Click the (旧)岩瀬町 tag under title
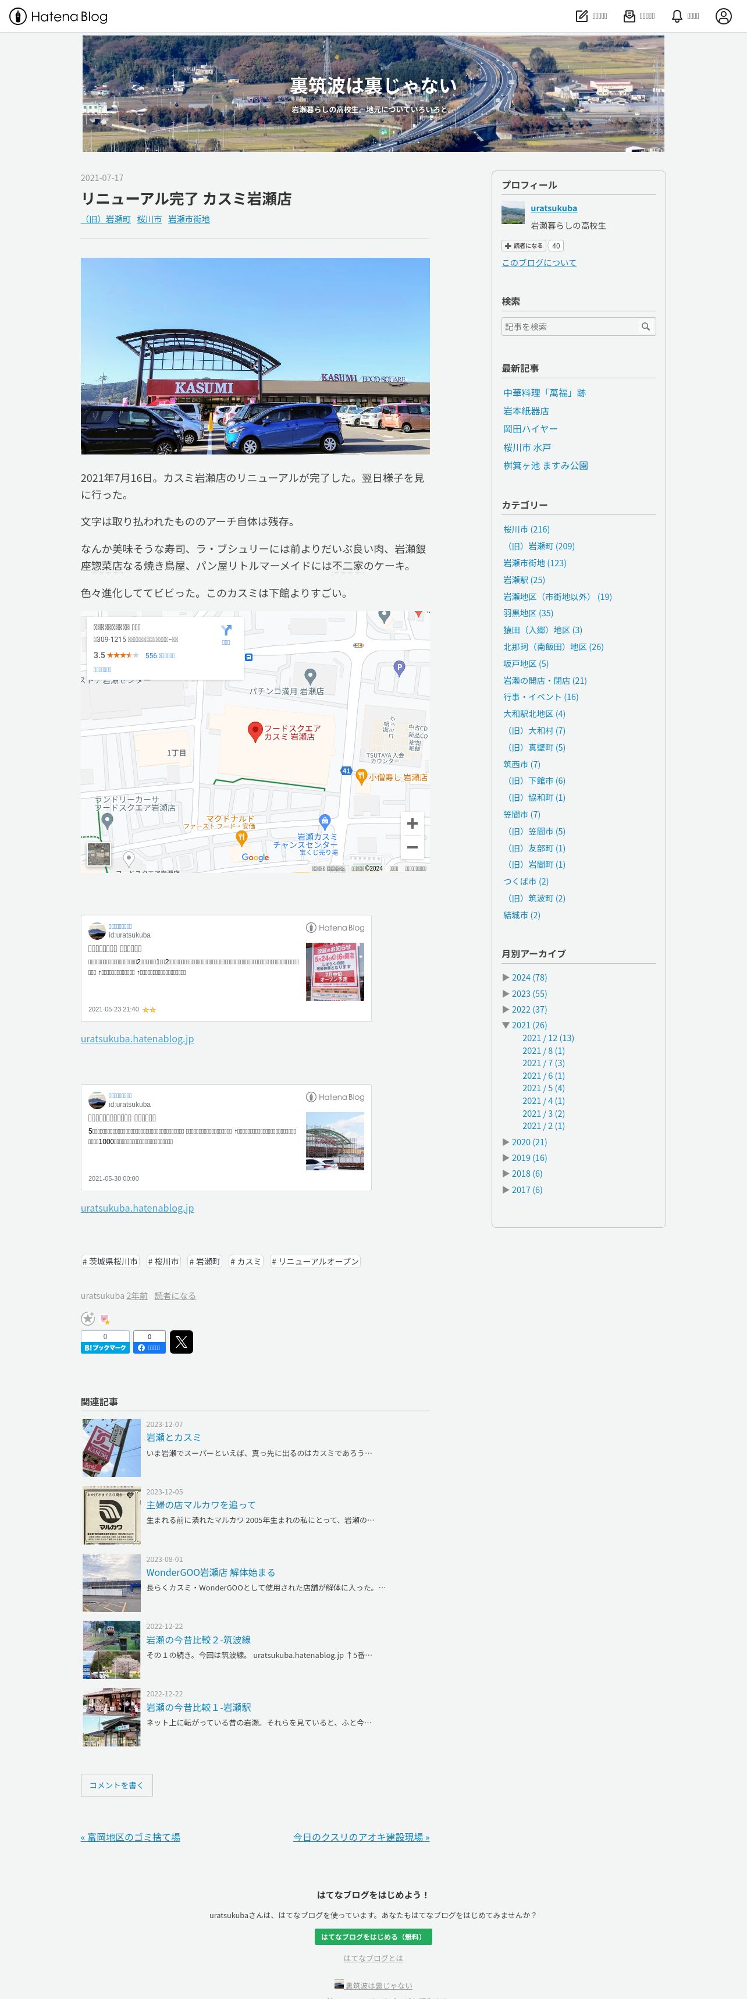Image resolution: width=747 pixels, height=1999 pixels. point(106,219)
